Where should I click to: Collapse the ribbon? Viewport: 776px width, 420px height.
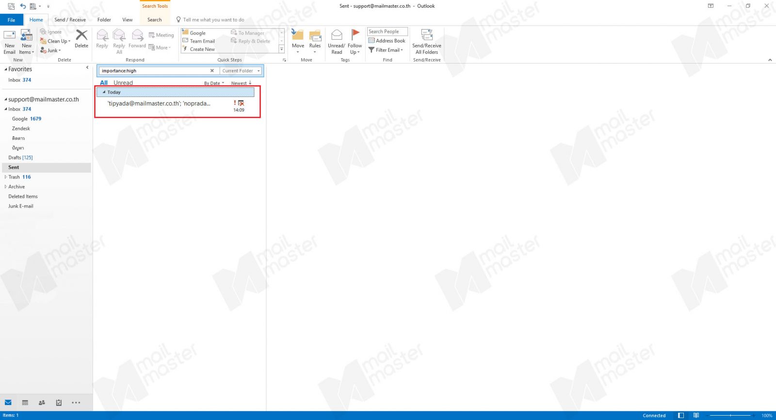click(x=770, y=60)
